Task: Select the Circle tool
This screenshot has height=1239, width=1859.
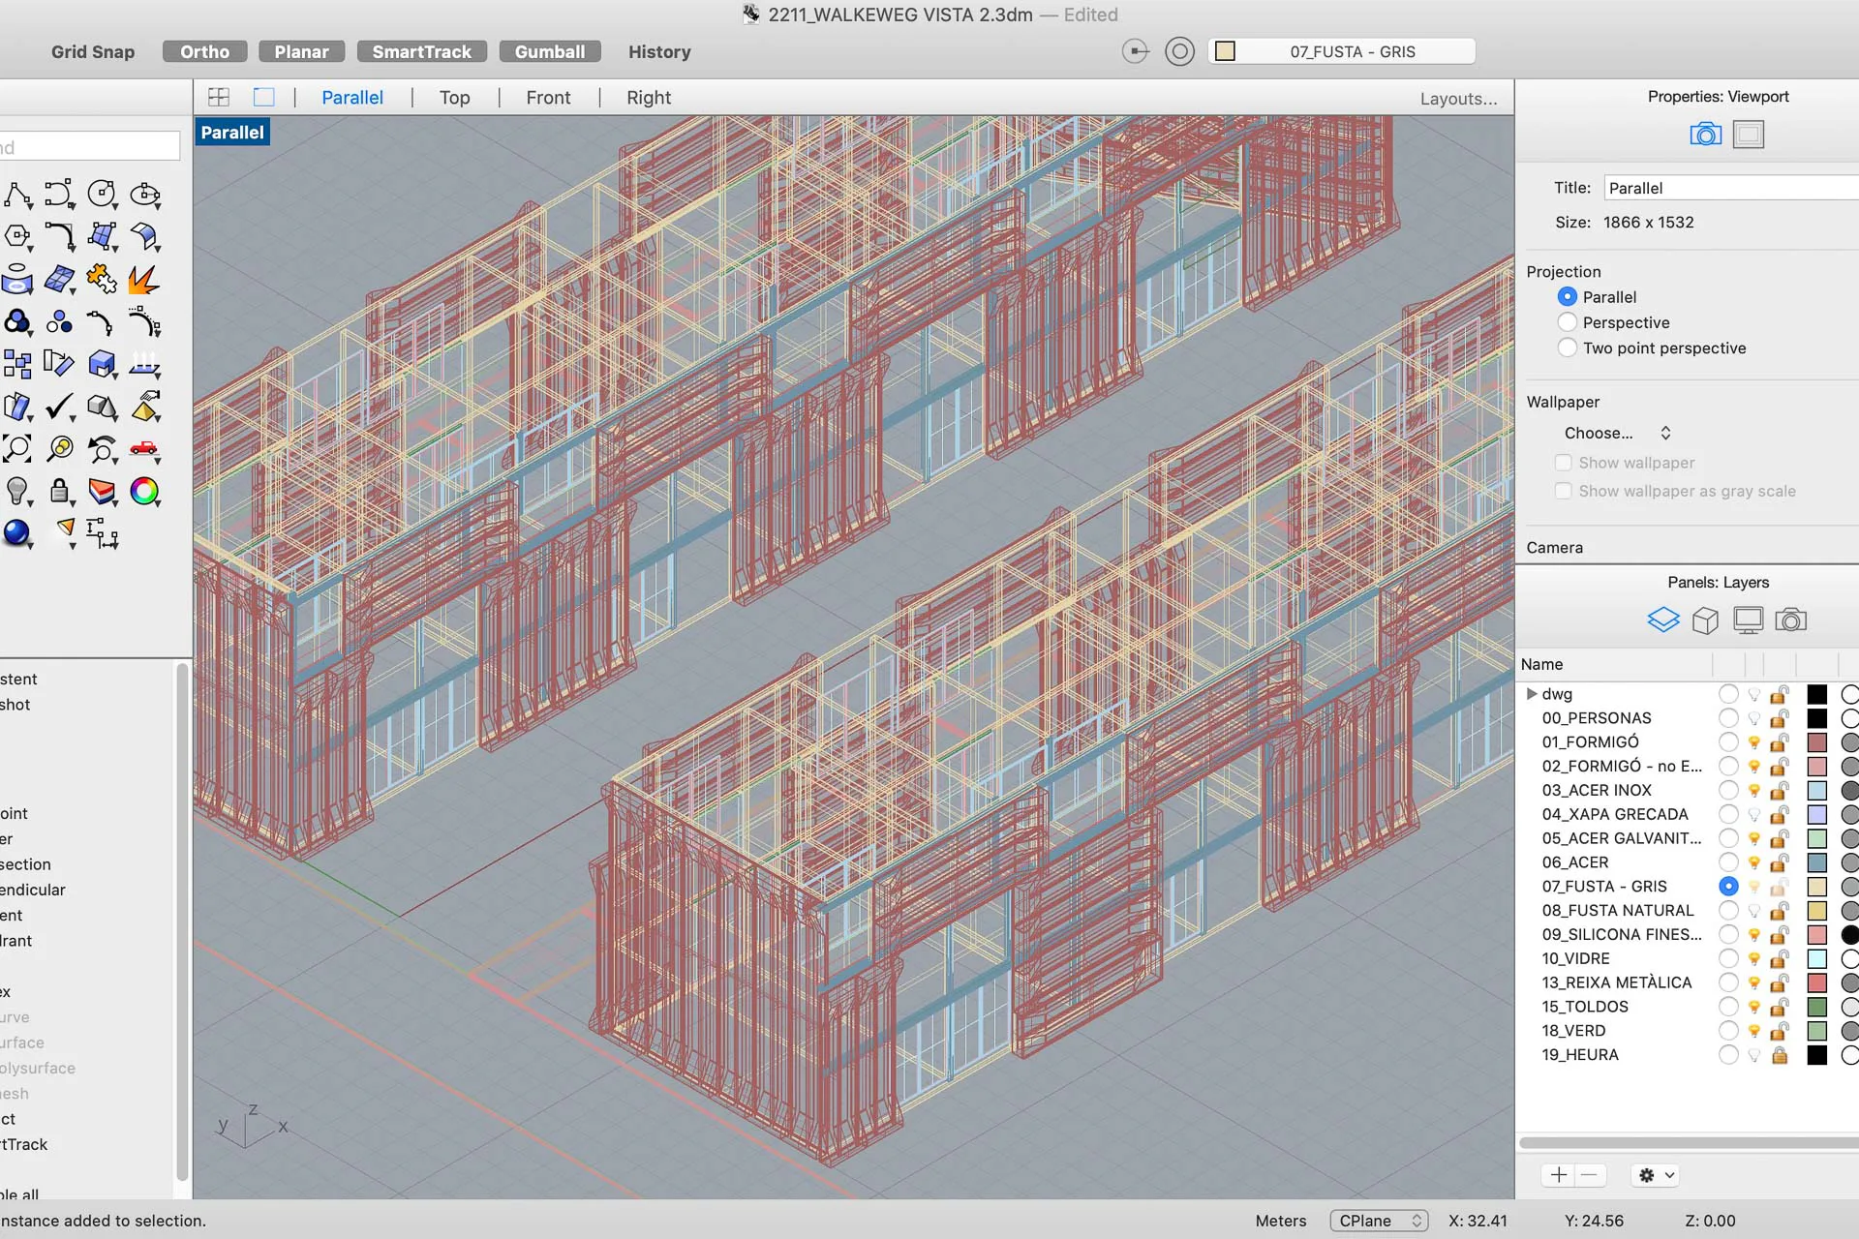Action: 102,195
